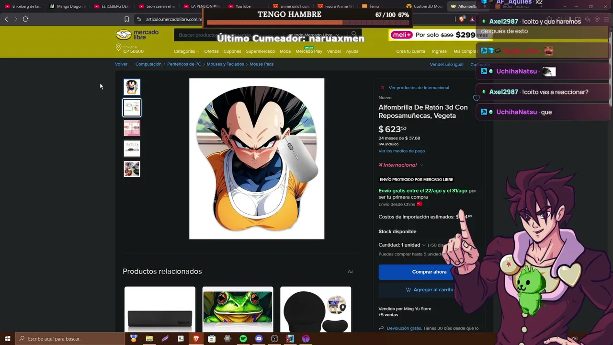Click Ver productos de Internacional link
This screenshot has width=613, height=345.
(x=419, y=88)
